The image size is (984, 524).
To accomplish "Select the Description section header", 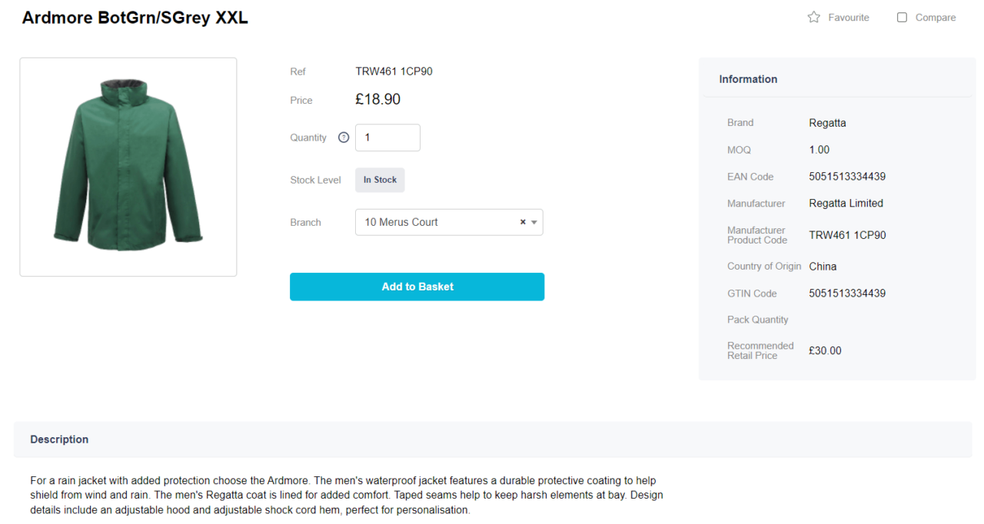I will click(59, 439).
